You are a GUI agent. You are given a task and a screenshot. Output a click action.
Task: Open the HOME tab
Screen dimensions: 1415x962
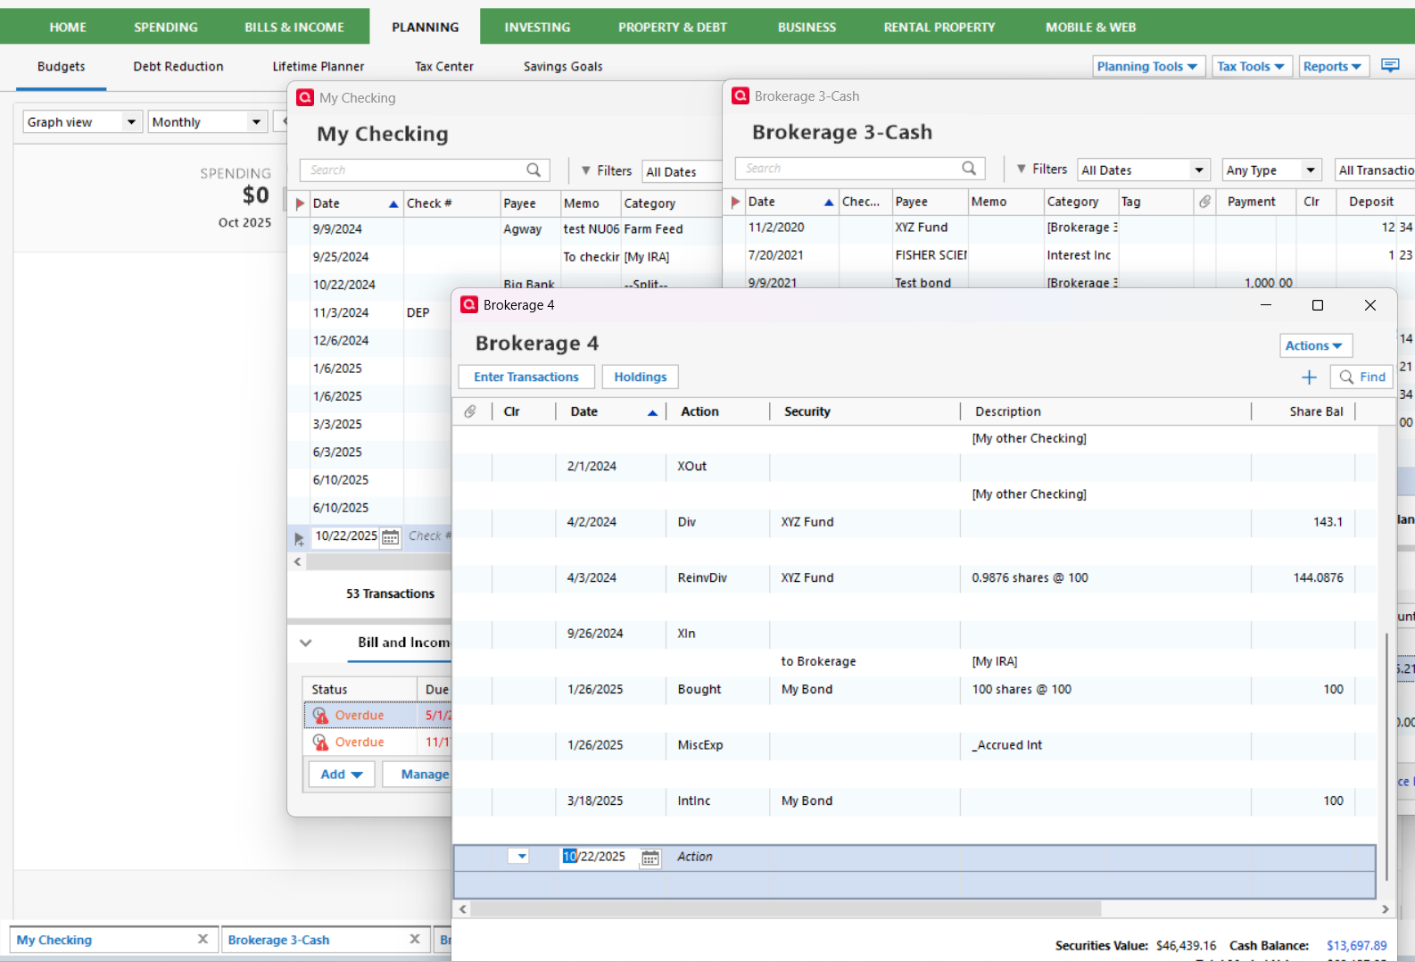pyautogui.click(x=68, y=27)
